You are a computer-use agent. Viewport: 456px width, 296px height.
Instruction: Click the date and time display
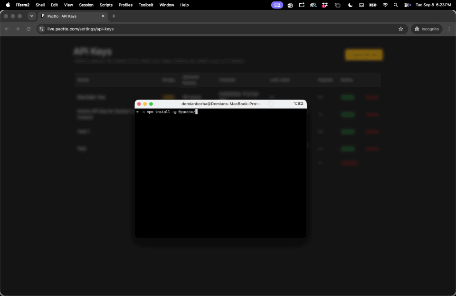pyautogui.click(x=433, y=5)
